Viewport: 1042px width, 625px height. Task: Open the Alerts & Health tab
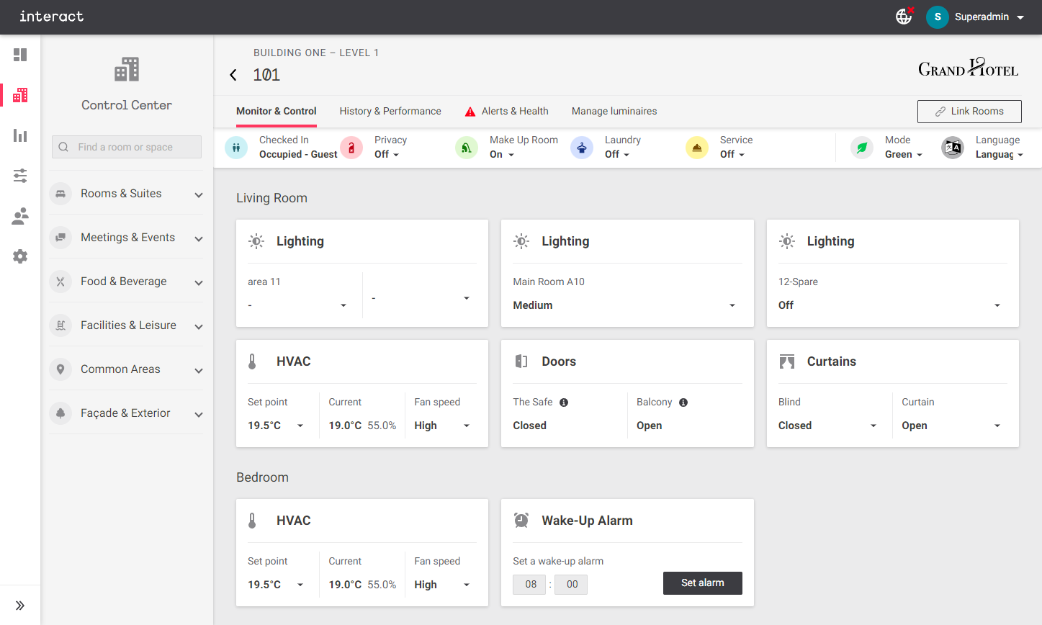point(514,111)
